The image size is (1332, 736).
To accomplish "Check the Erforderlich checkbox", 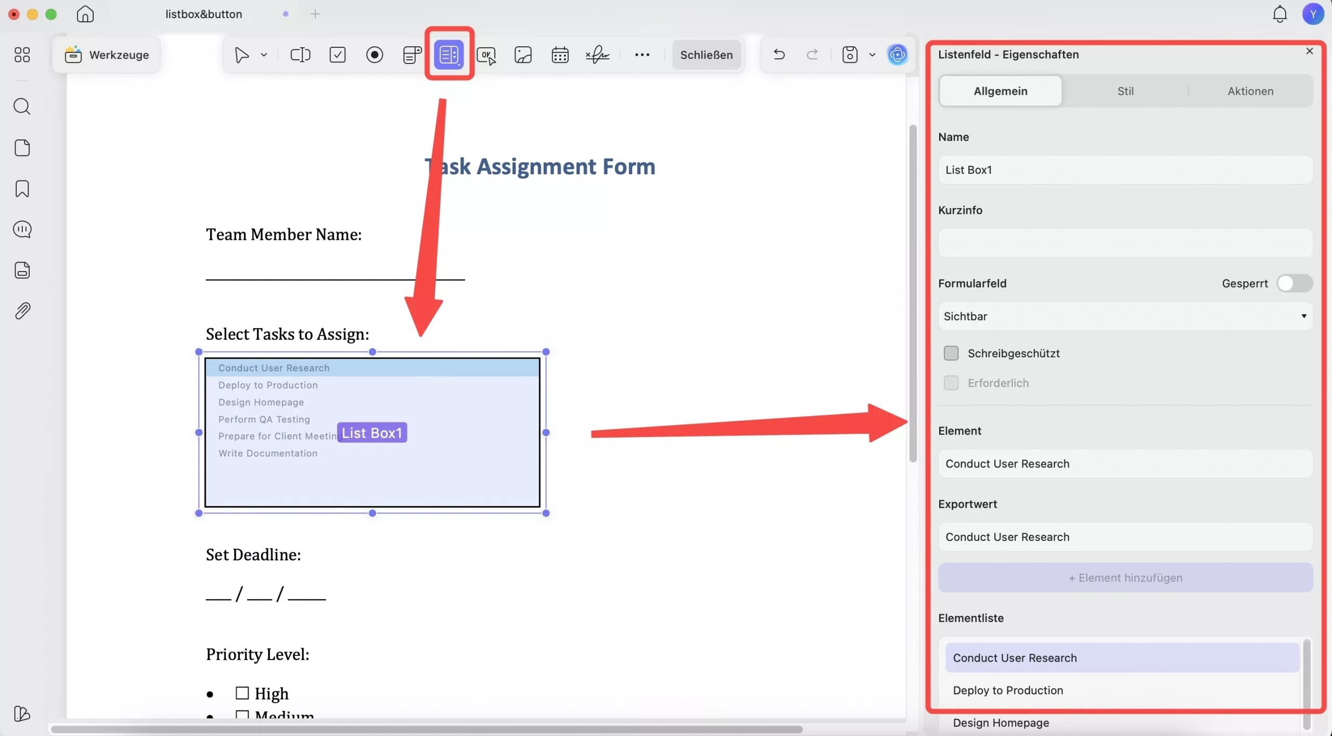I will click(x=951, y=383).
